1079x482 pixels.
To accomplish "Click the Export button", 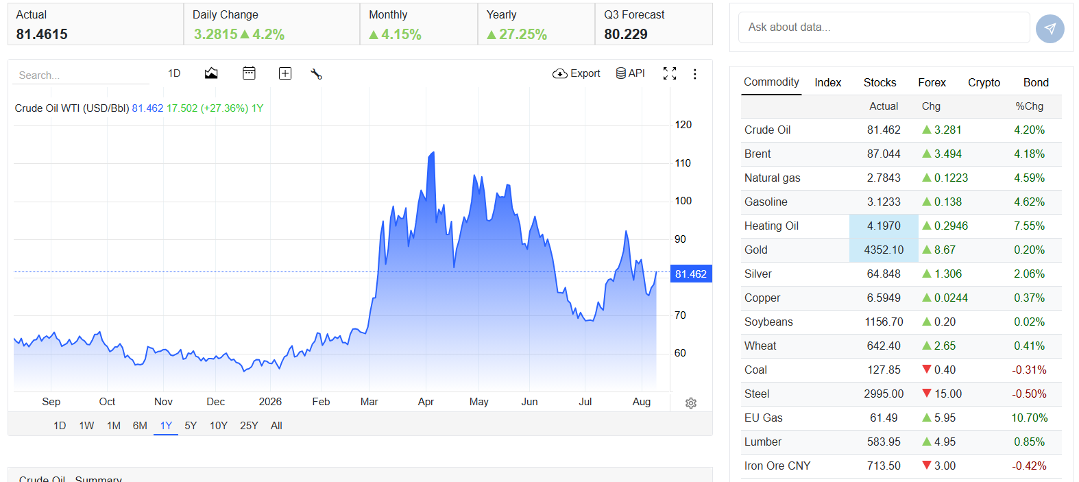I will click(577, 73).
